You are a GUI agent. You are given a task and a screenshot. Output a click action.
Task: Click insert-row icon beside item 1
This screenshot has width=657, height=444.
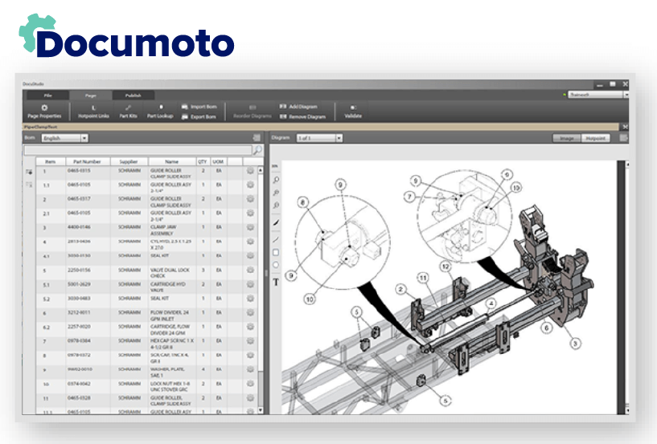29,172
